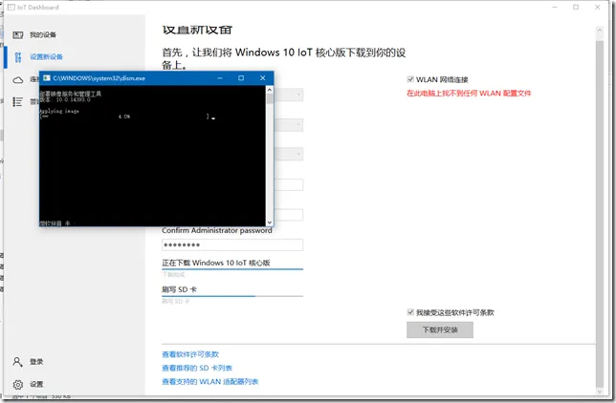Open the settings gear icon (设置)
The width and height of the screenshot is (616, 403).
(17, 384)
